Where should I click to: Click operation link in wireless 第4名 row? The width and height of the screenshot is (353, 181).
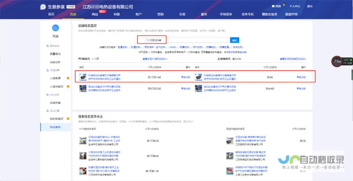coord(301,77)
